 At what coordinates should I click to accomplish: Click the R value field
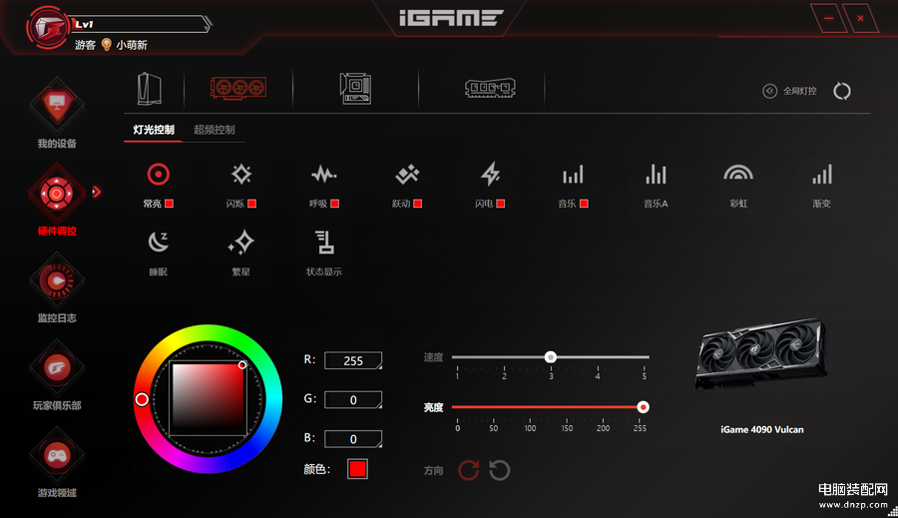pyautogui.click(x=353, y=360)
